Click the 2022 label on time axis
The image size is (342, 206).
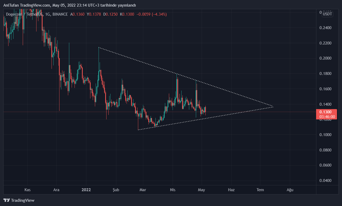click(x=86, y=190)
